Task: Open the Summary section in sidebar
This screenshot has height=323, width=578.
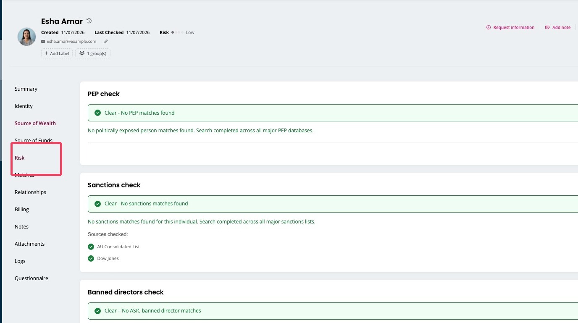Action: pyautogui.click(x=26, y=89)
